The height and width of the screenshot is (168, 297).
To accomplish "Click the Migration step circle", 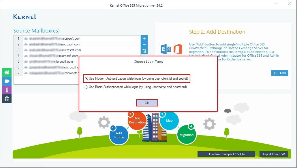I will click(187, 134).
